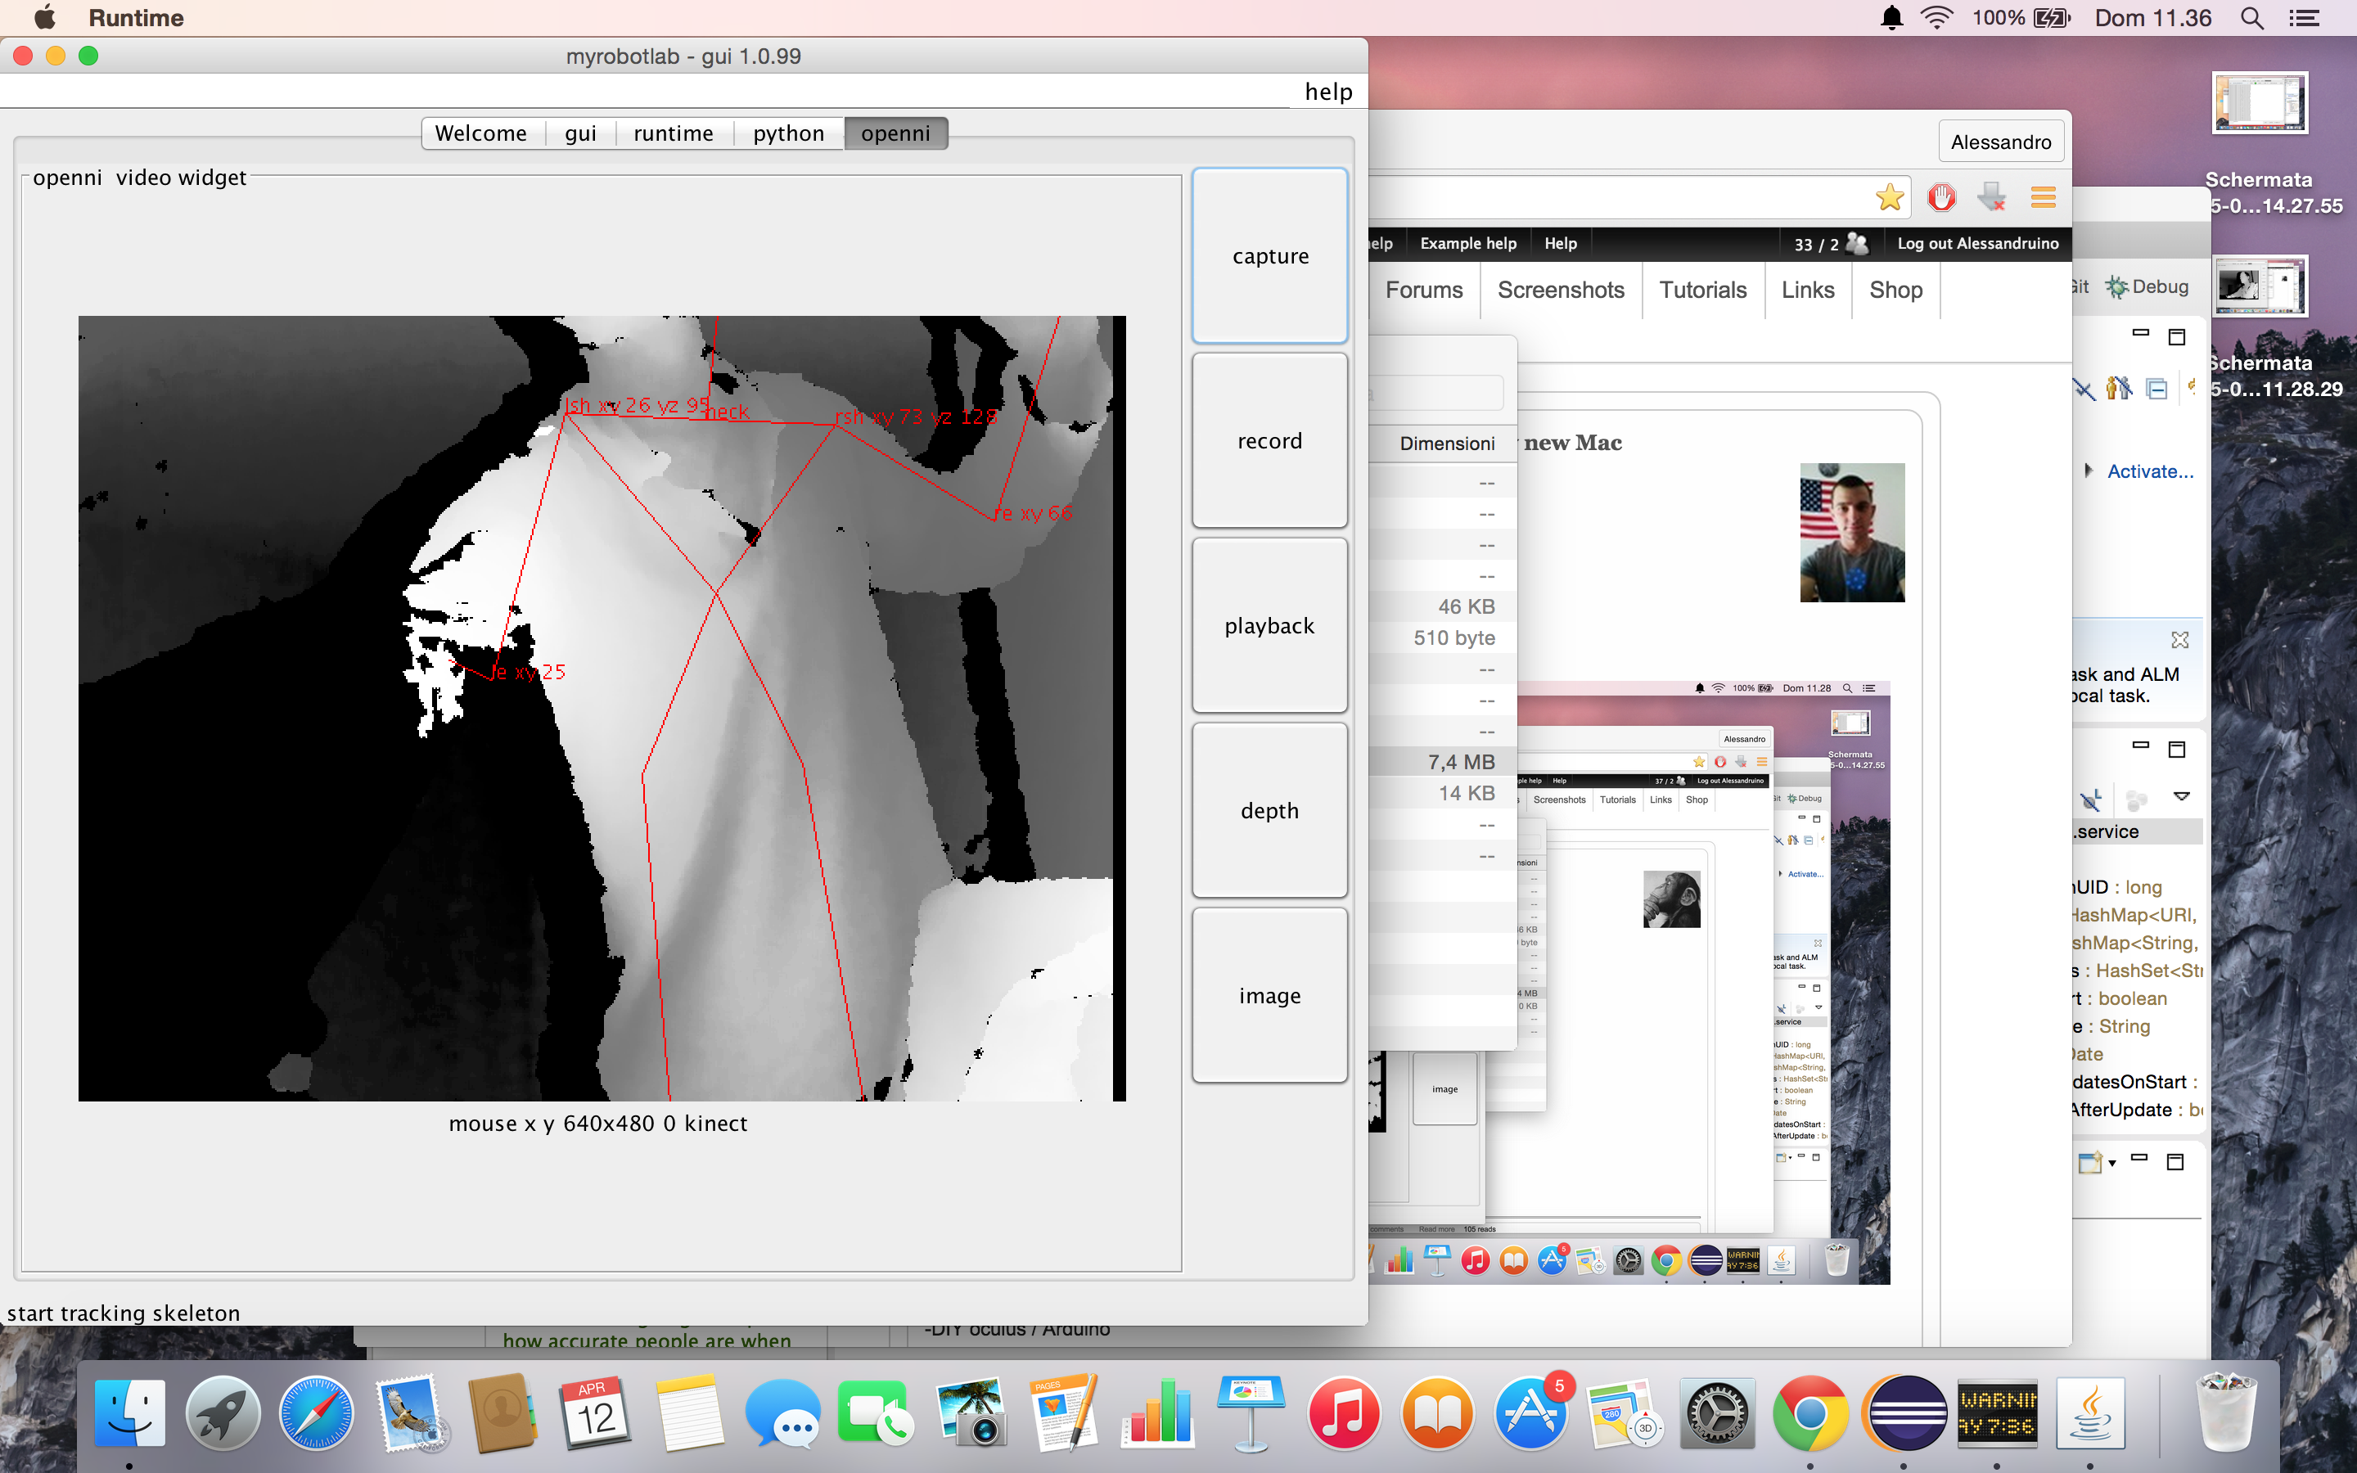Open the help menu in myrobotlab
The height and width of the screenshot is (1473, 2357).
(x=1327, y=92)
